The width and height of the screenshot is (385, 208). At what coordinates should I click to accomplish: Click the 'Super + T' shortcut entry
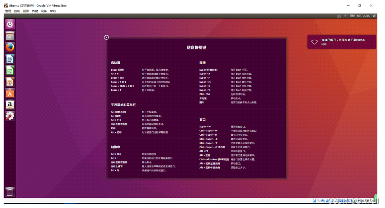pyautogui.click(x=116, y=90)
